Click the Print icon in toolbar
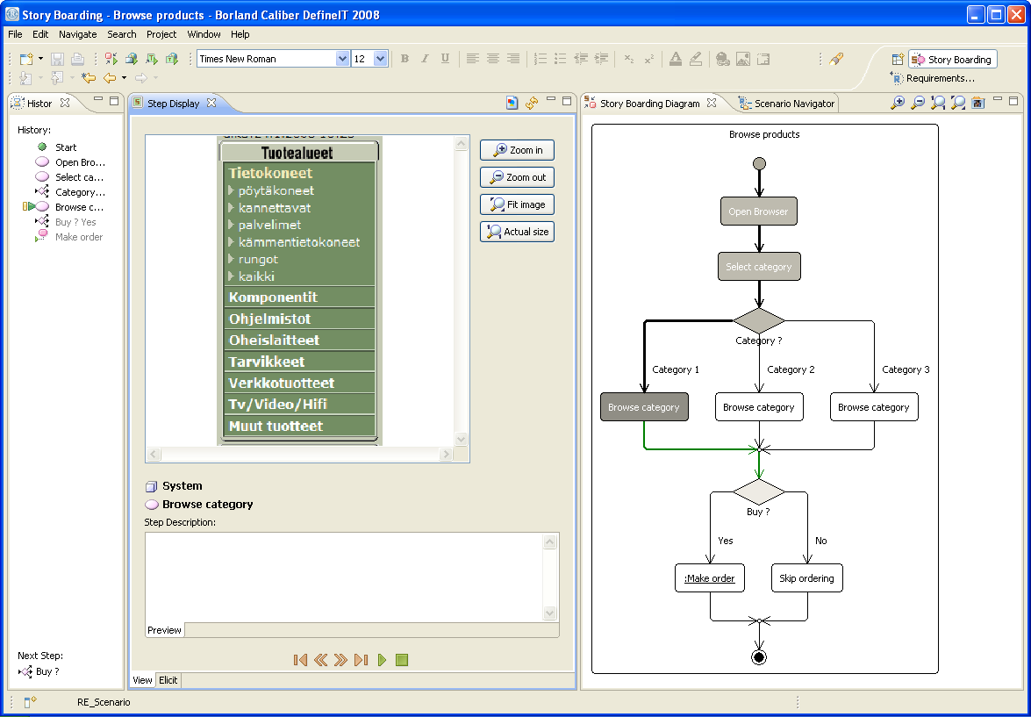Image resolution: width=1031 pixels, height=717 pixels. (x=77, y=59)
